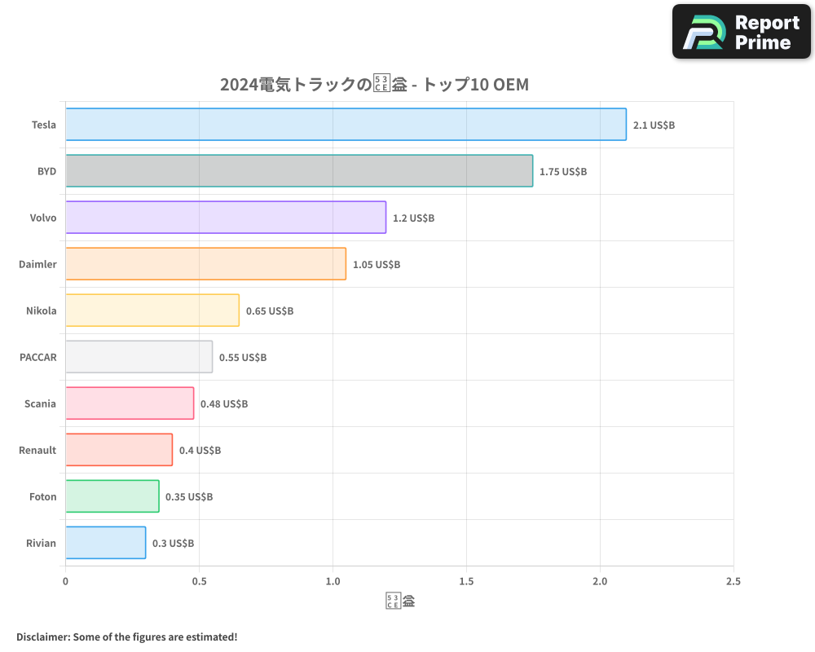
Task: Click the 0.3 US$B value label
Action: pos(173,543)
